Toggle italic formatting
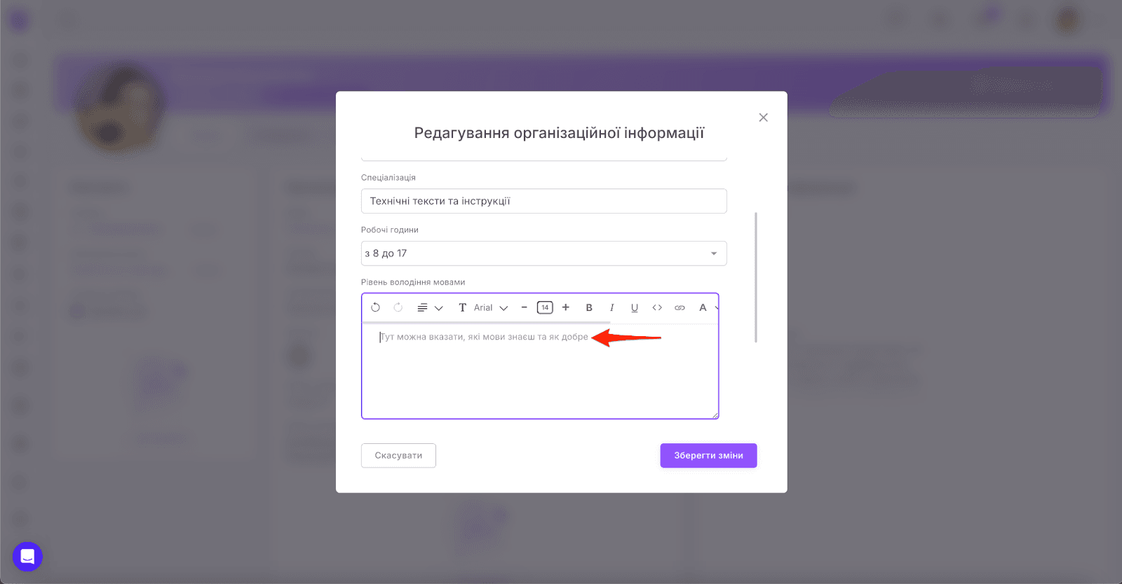 click(x=611, y=307)
